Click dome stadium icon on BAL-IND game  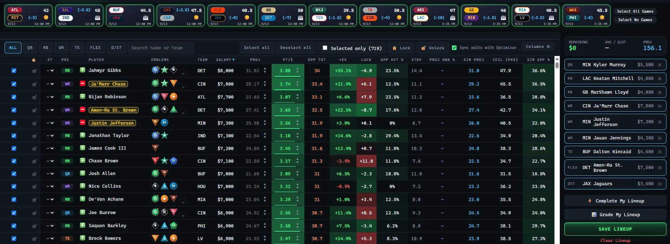pos(98,18)
